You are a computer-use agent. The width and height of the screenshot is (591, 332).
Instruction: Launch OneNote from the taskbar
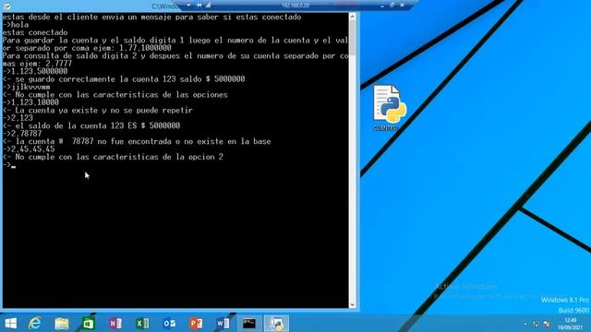point(115,324)
